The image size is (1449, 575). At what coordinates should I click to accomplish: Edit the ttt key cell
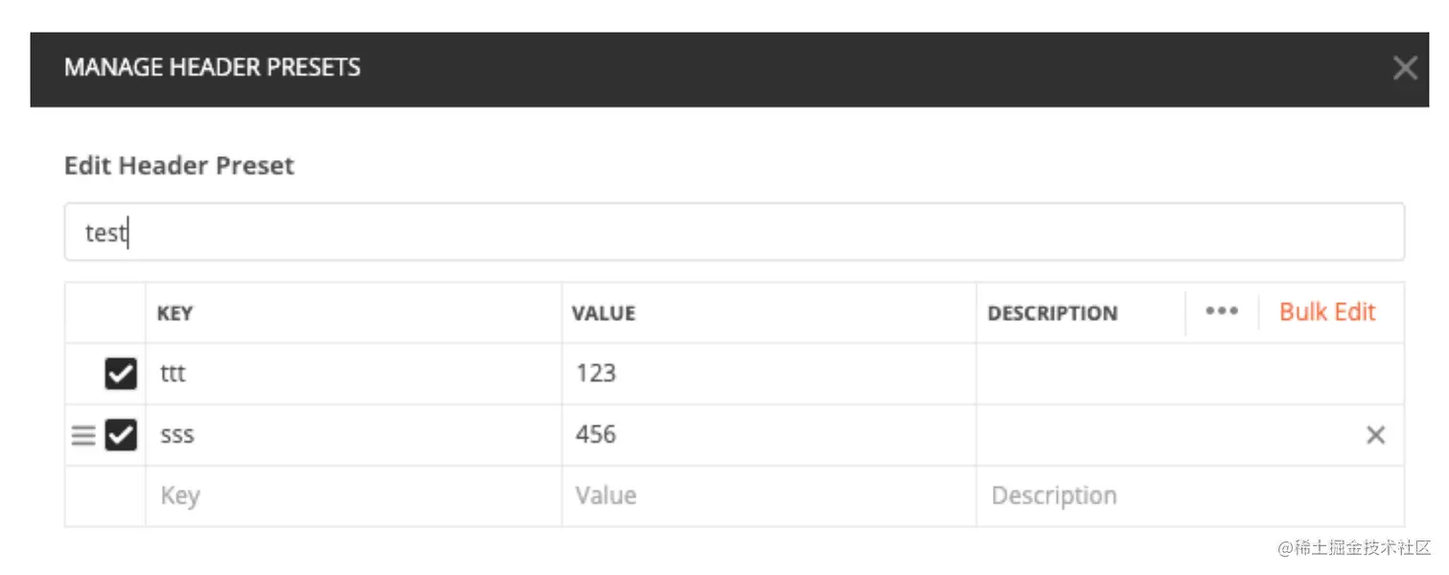click(353, 374)
